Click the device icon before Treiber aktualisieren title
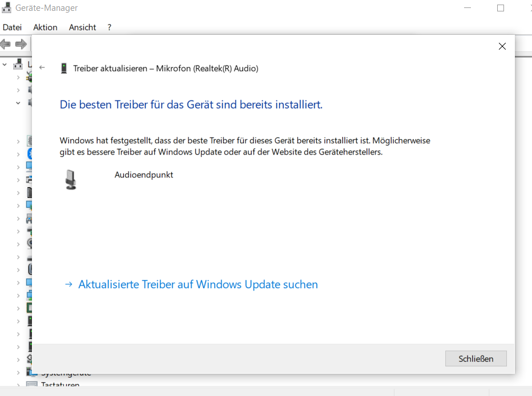The width and height of the screenshot is (532, 396). pyautogui.click(x=63, y=68)
